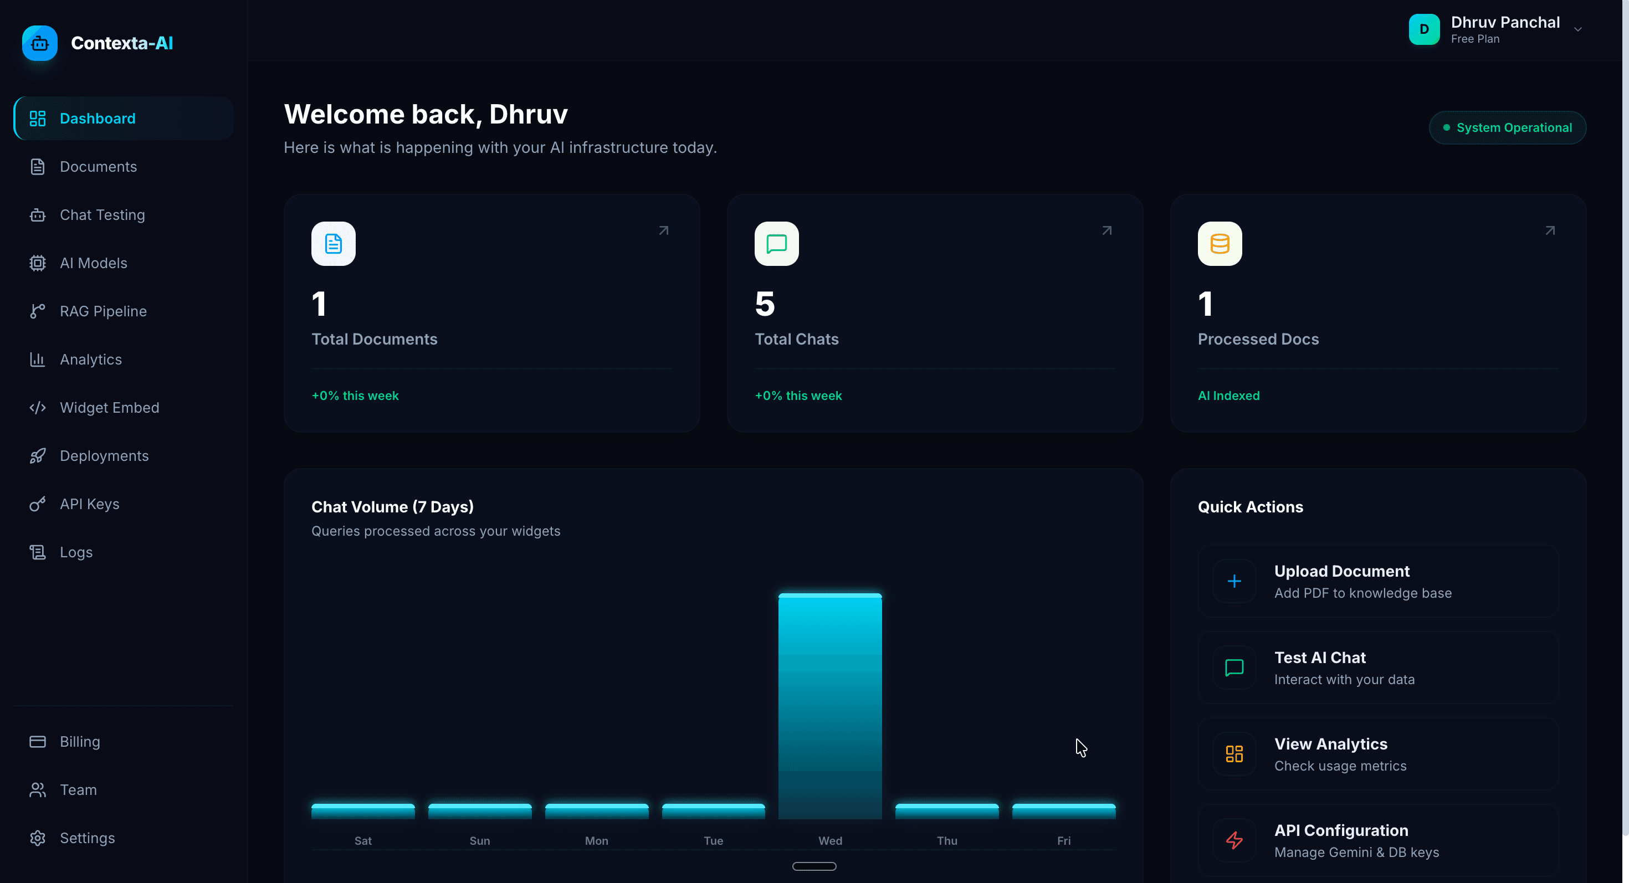This screenshot has width=1629, height=883.
Task: Click the System Operational status badge
Action: pos(1507,127)
